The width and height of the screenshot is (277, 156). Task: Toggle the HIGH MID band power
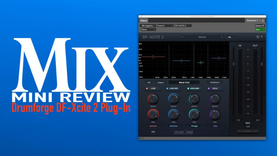pyautogui.click(x=188, y=89)
